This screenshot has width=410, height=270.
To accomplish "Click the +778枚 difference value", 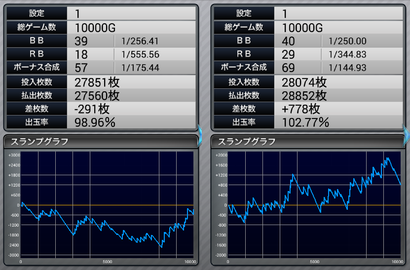I will click(301, 109).
